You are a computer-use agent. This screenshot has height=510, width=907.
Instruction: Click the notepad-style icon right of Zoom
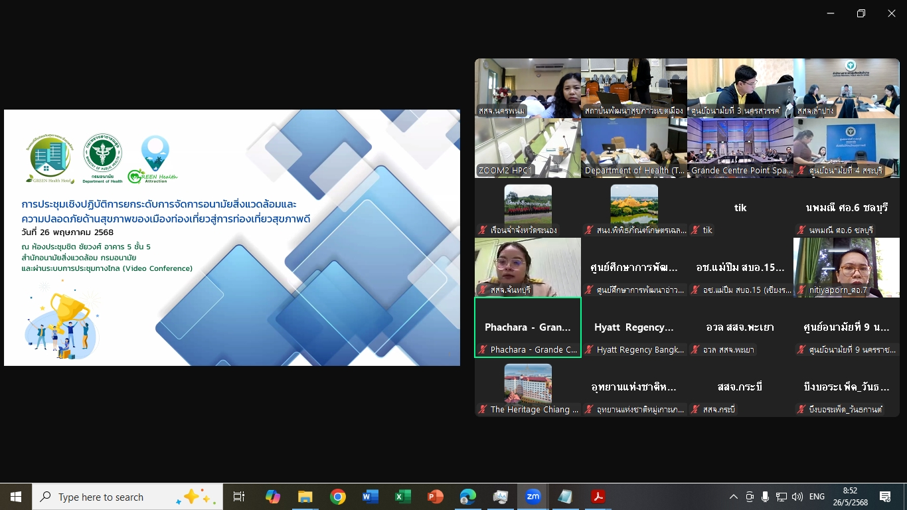tap(565, 497)
